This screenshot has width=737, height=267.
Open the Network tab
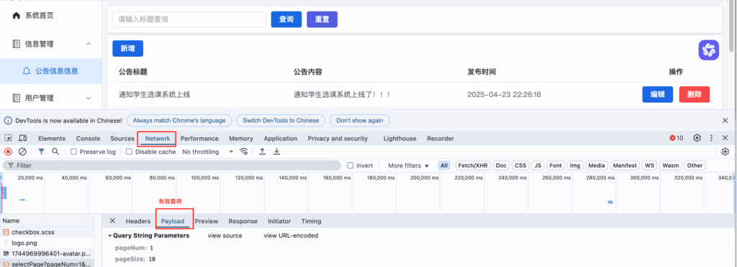pyautogui.click(x=158, y=139)
